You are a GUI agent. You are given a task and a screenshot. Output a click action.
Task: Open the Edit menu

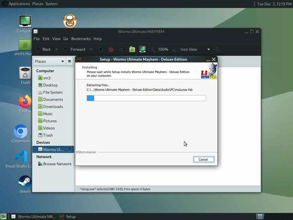[x=46, y=39]
